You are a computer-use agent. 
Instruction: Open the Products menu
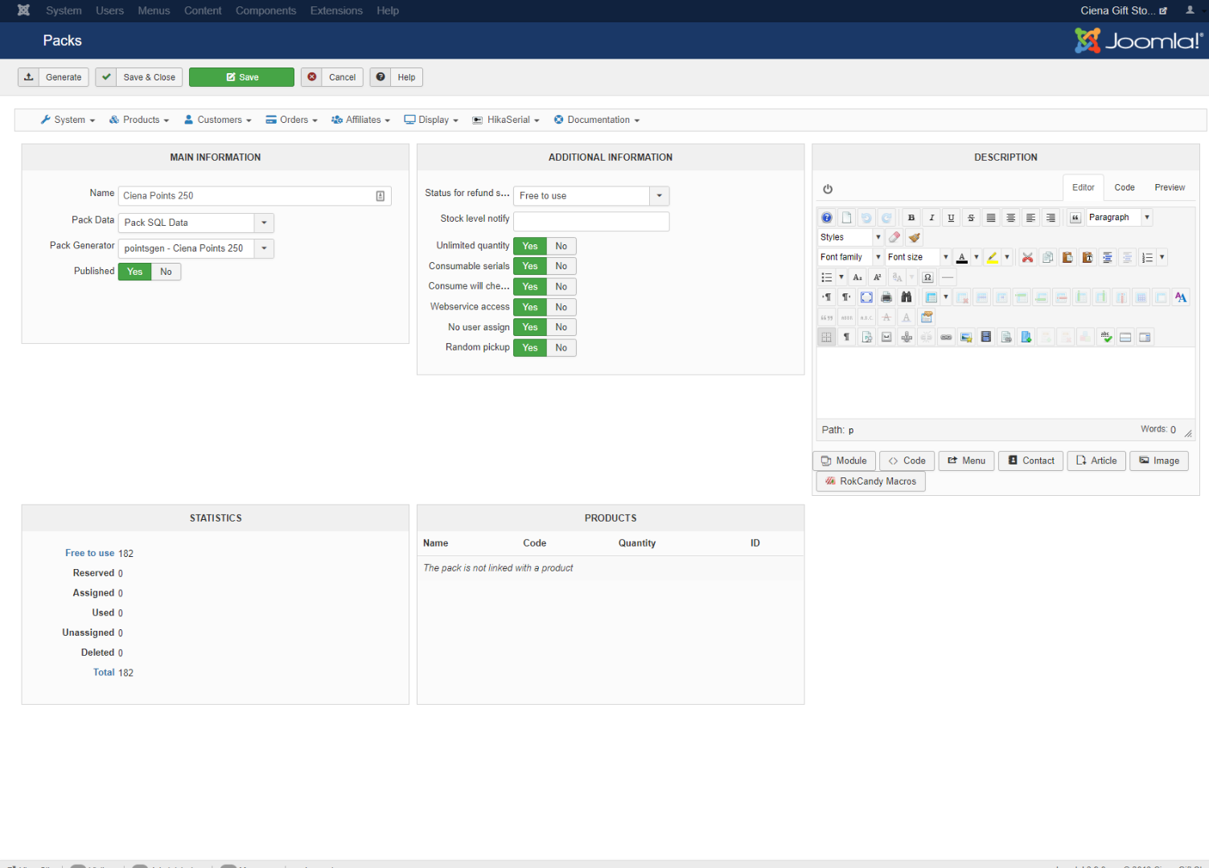[x=140, y=120]
